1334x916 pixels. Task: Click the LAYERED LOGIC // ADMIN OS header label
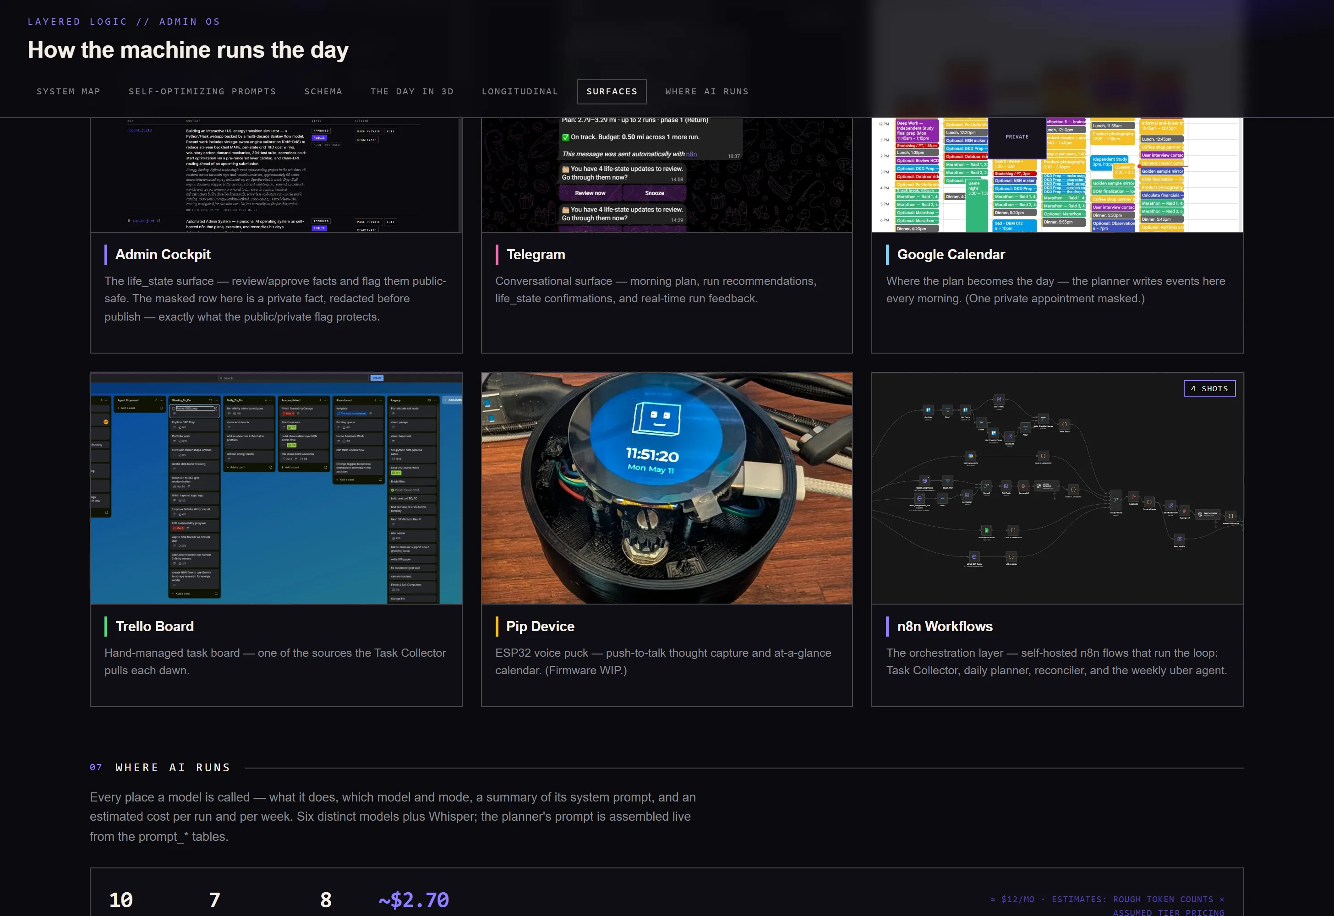click(x=124, y=22)
